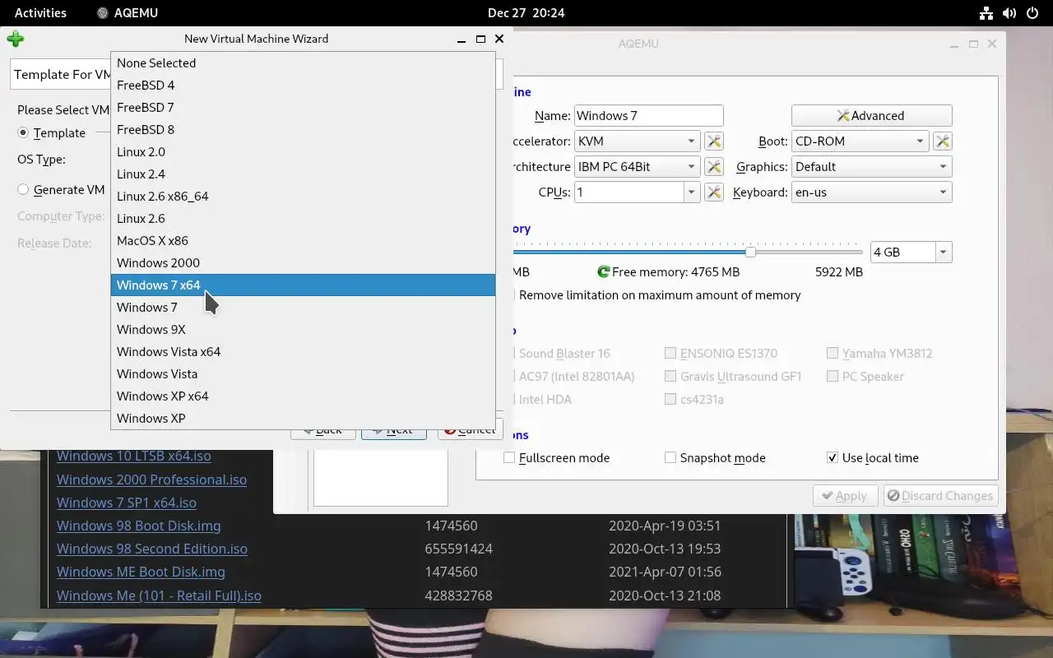
Task: Click the memory size slider handle
Action: pos(750,252)
